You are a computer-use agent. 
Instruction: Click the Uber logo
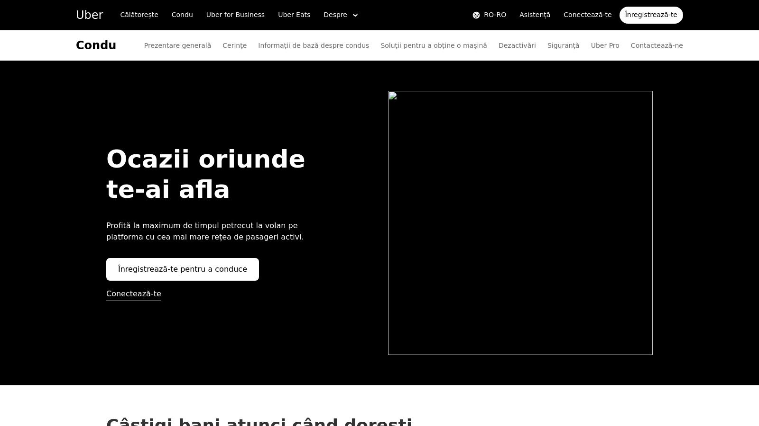pos(89,15)
